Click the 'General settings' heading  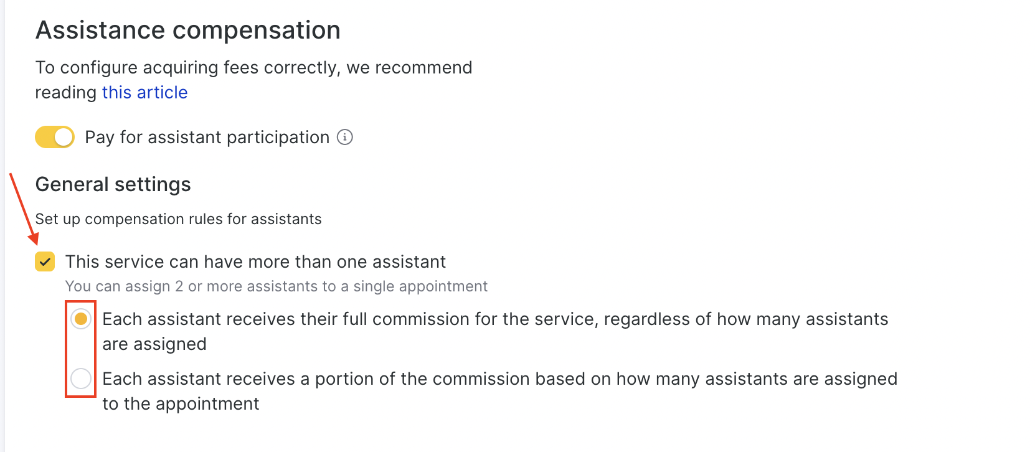[x=113, y=184]
